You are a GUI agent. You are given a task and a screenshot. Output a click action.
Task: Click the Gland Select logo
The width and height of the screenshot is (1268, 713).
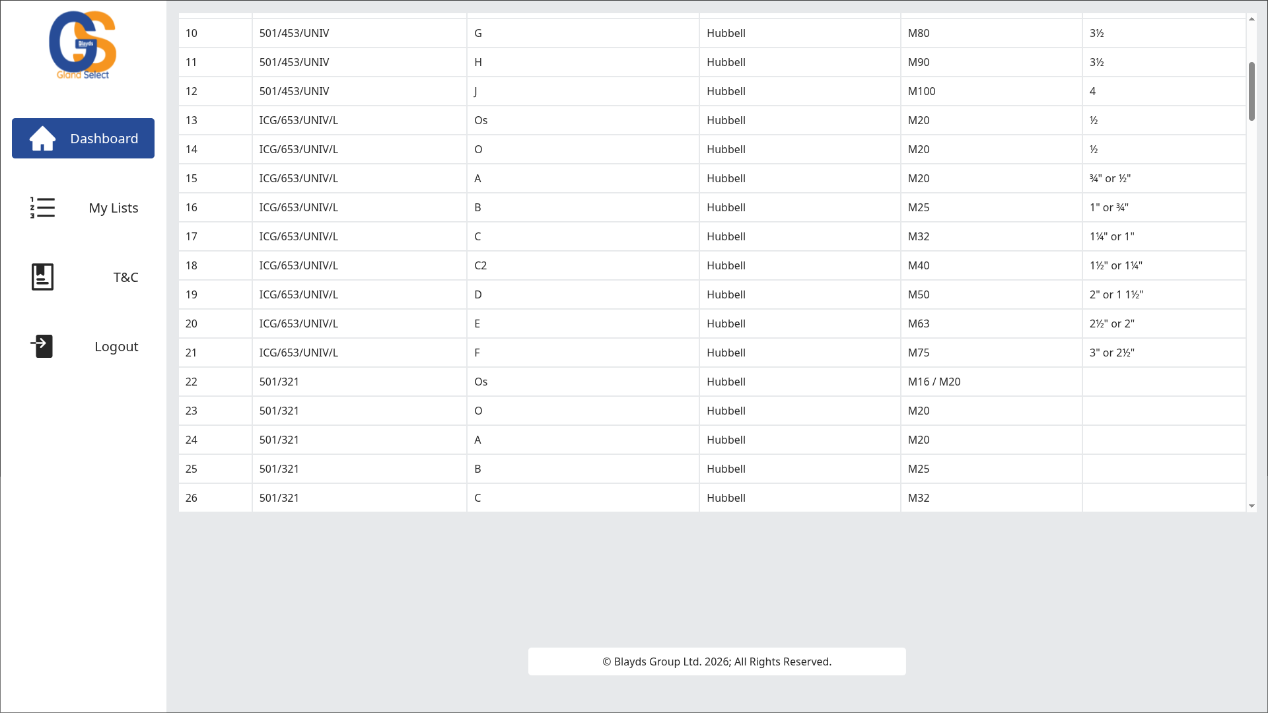[x=83, y=45]
